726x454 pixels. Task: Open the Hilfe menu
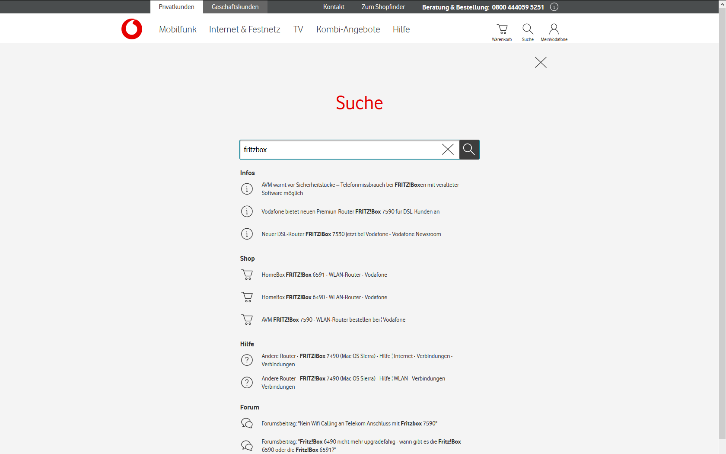click(401, 29)
